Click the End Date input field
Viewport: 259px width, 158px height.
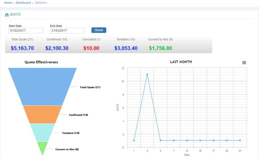67,31
